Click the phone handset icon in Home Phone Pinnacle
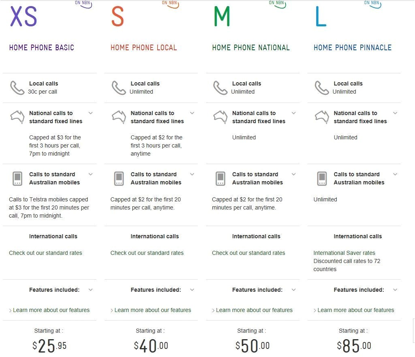Viewport: 415px width, 357px height. click(x=322, y=88)
